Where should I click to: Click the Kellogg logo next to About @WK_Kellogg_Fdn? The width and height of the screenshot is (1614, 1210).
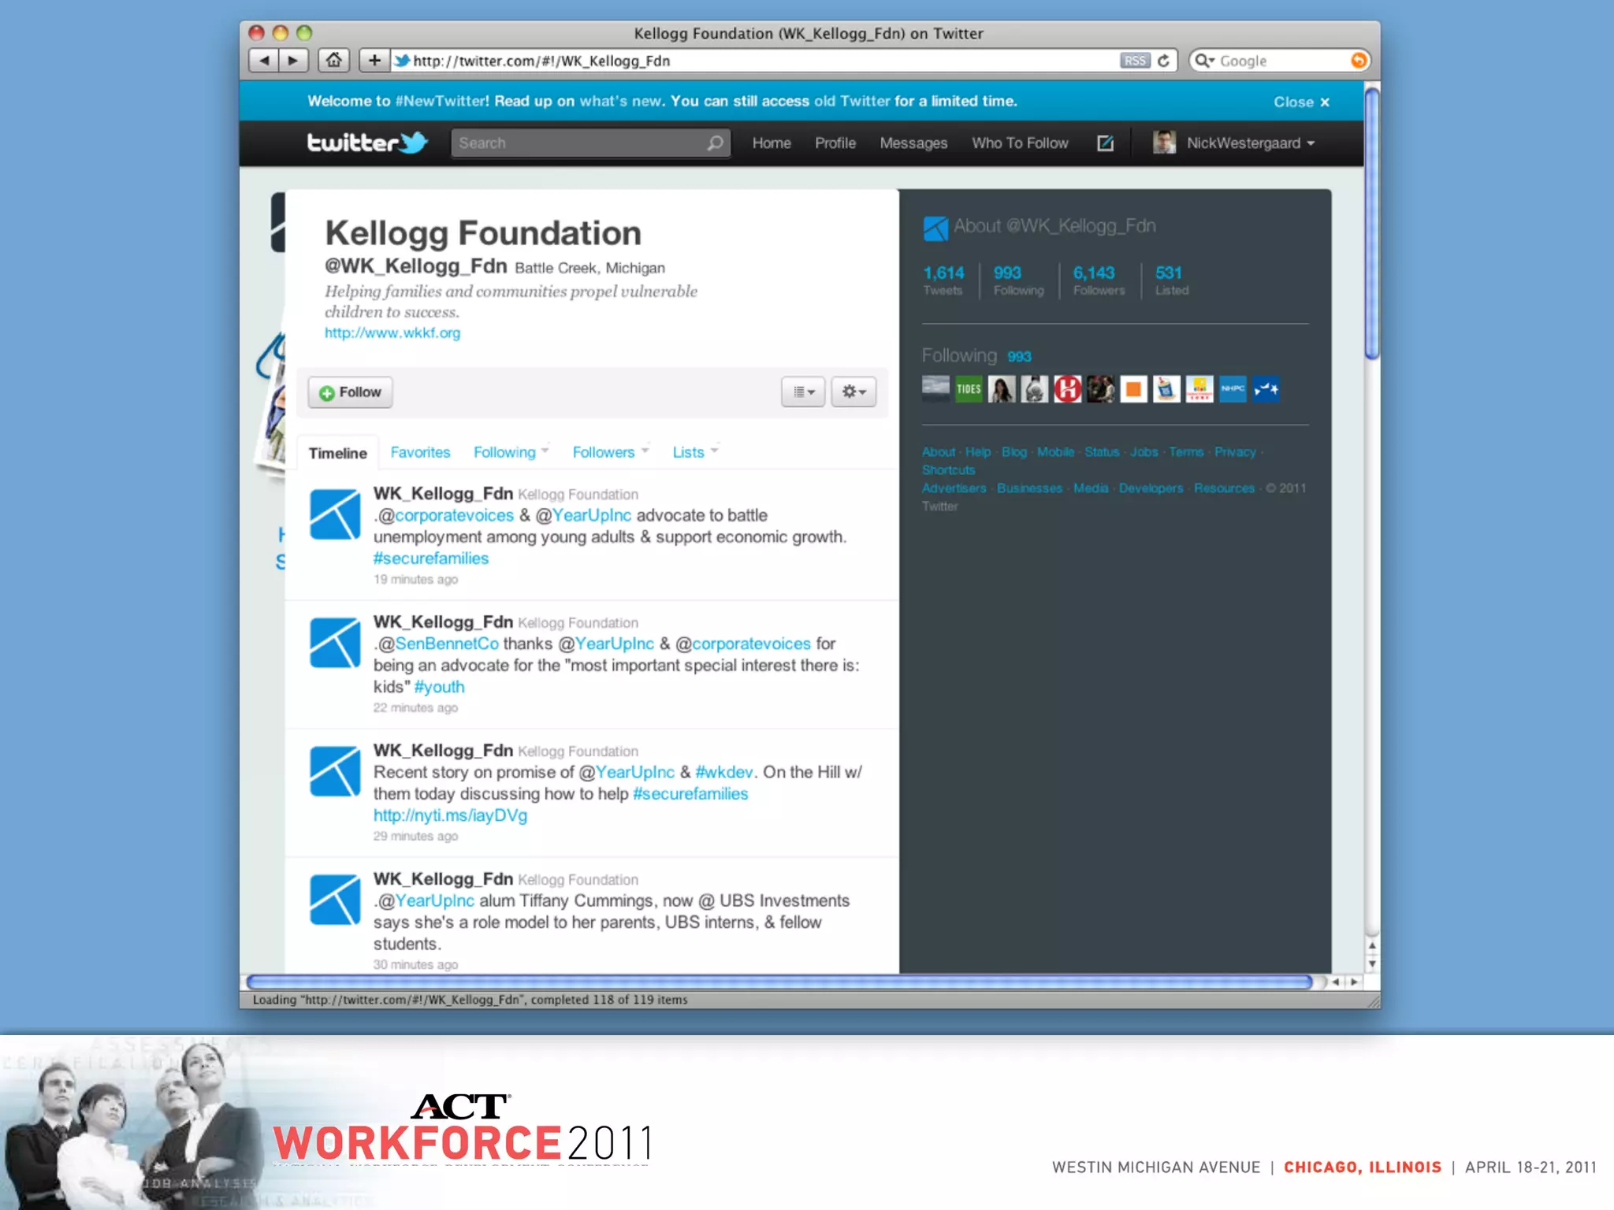(x=935, y=228)
